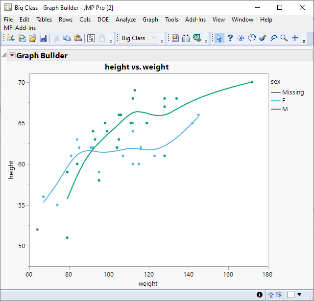Open the Analyze menu
The height and width of the screenshot is (301, 314).
click(x=125, y=20)
